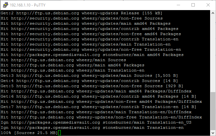Click the title text '192.168.1.10 - PuTTY'
216x136 pixels.
click(x=28, y=5)
